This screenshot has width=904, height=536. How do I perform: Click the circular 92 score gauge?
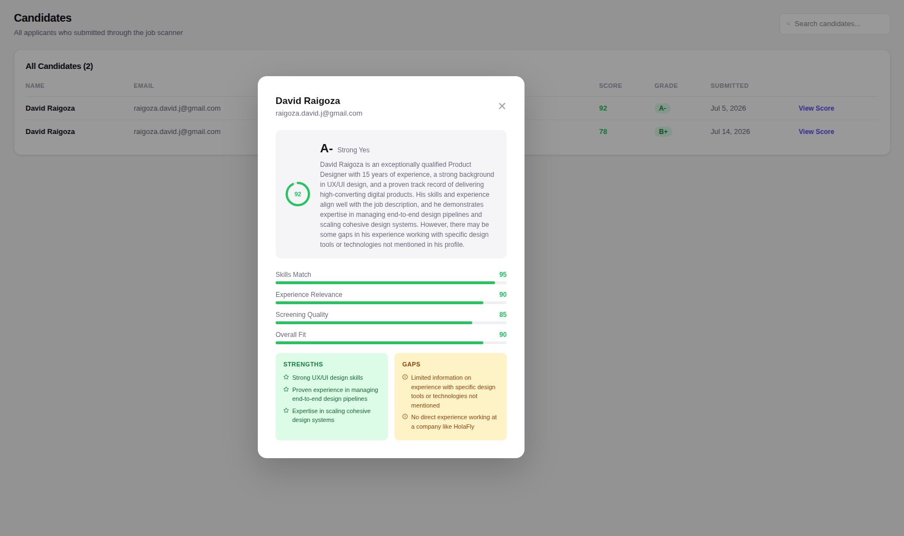click(298, 194)
